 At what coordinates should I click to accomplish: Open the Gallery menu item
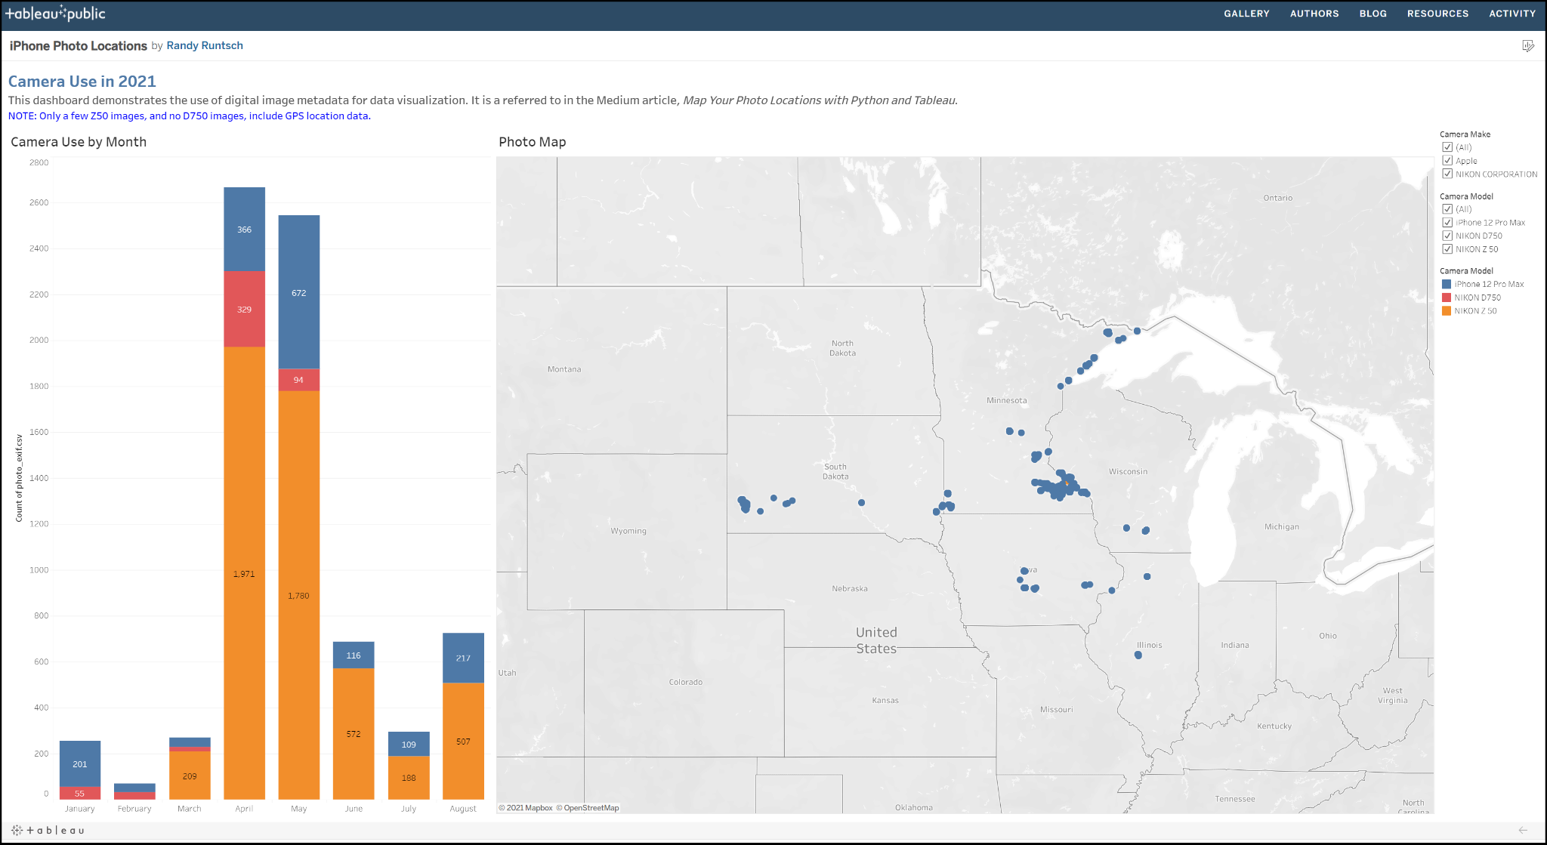coord(1246,14)
